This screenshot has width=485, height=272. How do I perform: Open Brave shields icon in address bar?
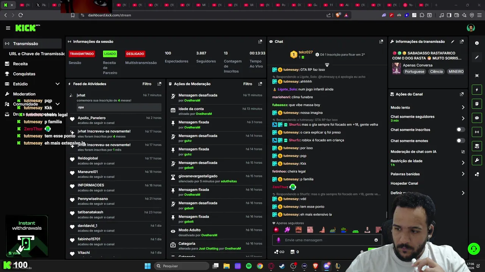pos(338,15)
